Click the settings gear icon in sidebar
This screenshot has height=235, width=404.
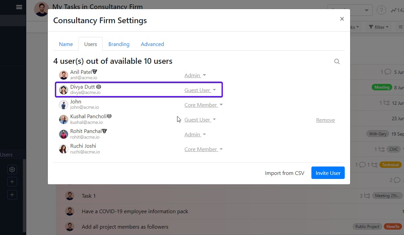12,170
